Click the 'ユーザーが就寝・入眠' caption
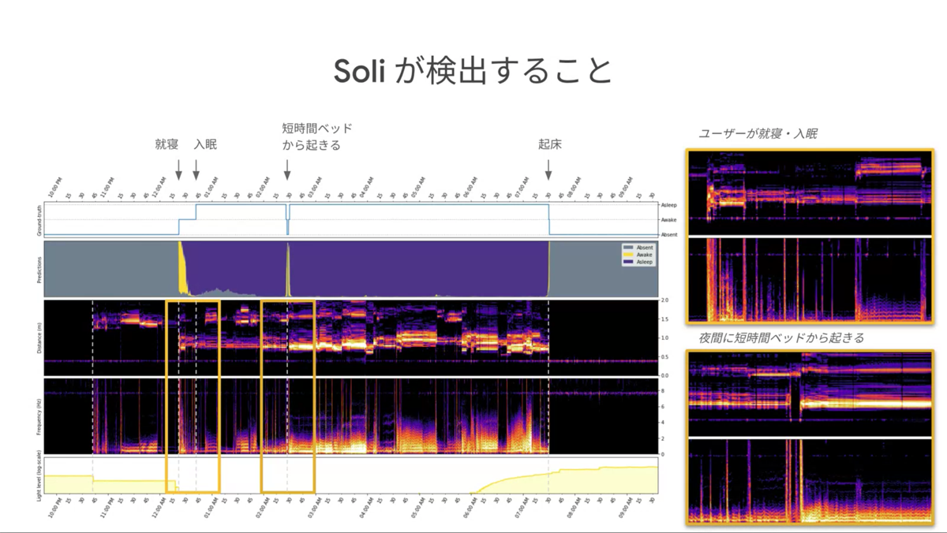947x533 pixels. (758, 134)
